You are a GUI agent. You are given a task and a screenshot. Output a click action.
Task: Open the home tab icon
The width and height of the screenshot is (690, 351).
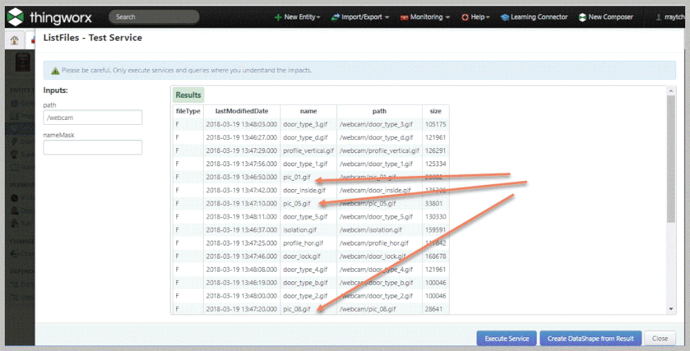pyautogui.click(x=15, y=41)
